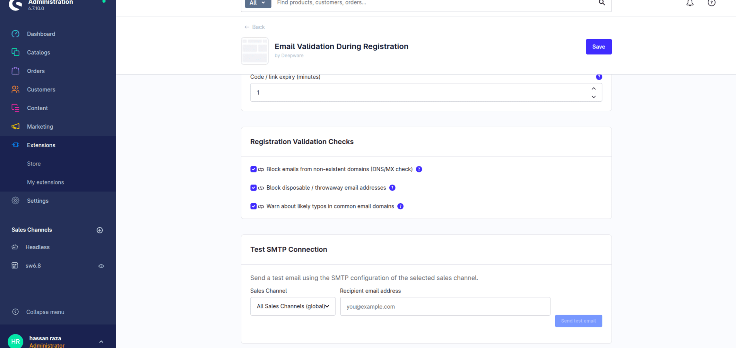Open the All search filter dropdown
The height and width of the screenshot is (348, 736).
pyautogui.click(x=258, y=3)
